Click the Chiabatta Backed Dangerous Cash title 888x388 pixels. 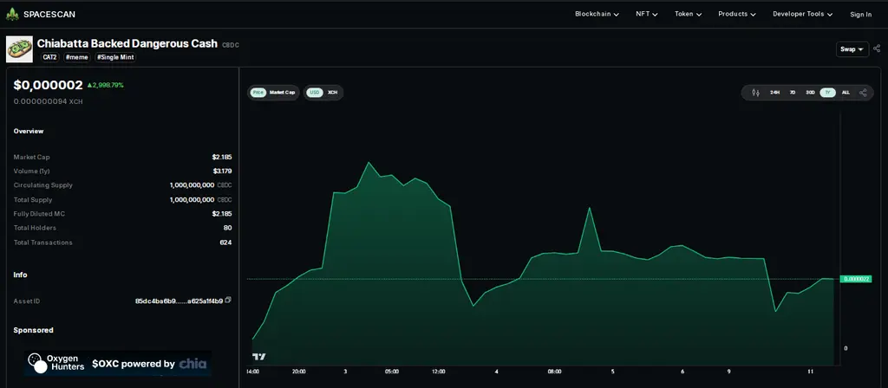coord(127,43)
